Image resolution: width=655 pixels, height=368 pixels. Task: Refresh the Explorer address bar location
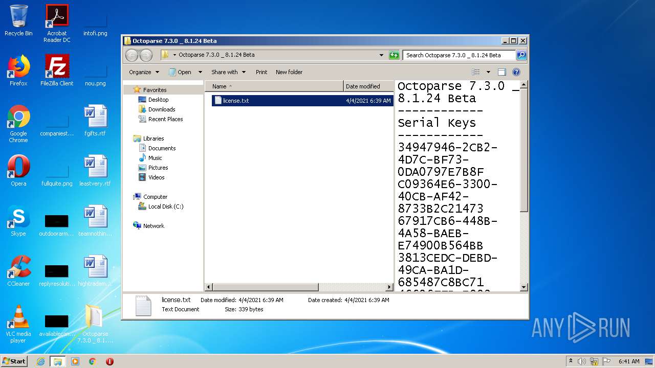(x=394, y=55)
